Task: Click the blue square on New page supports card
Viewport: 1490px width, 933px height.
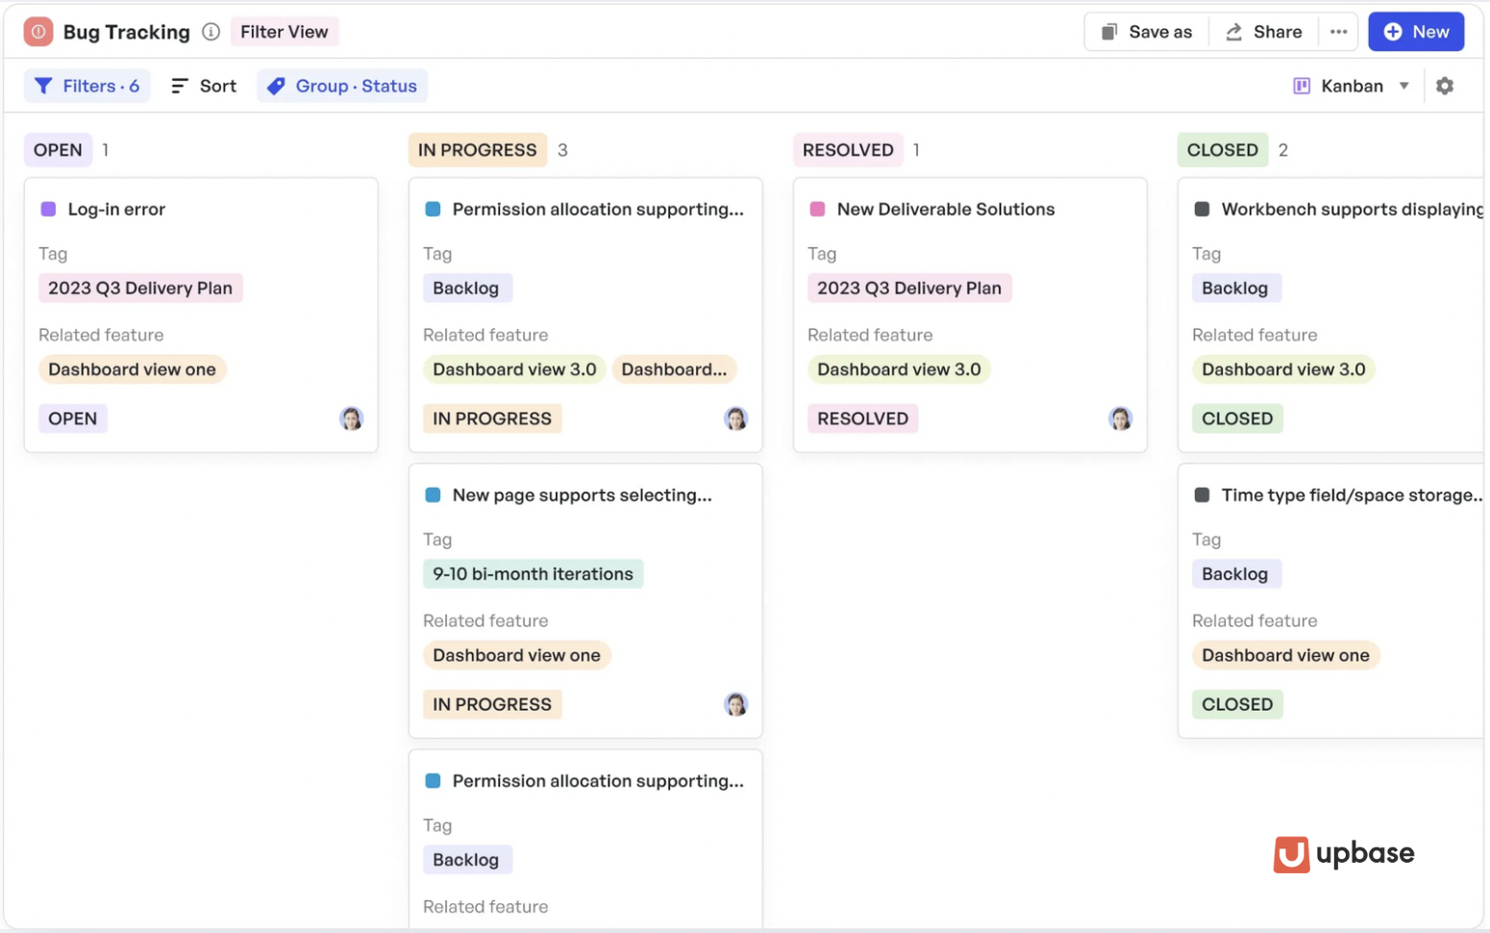Action: tap(433, 494)
